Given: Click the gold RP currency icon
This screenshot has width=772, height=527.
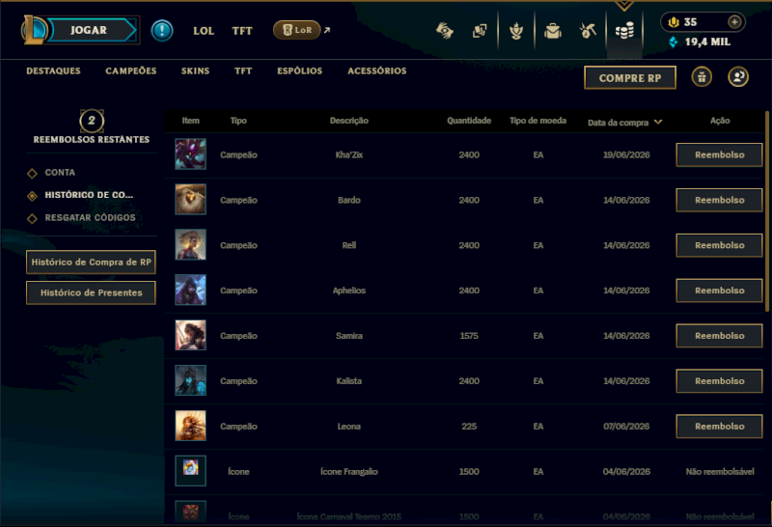Looking at the screenshot, I should 673,22.
